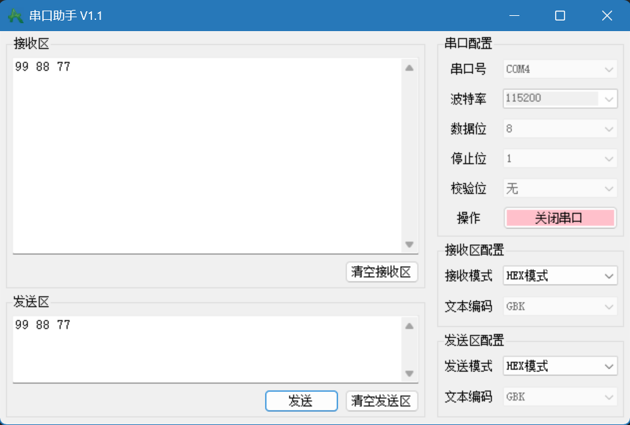Click the 接收区配置 group title
This screenshot has width=630, height=425.
(474, 250)
